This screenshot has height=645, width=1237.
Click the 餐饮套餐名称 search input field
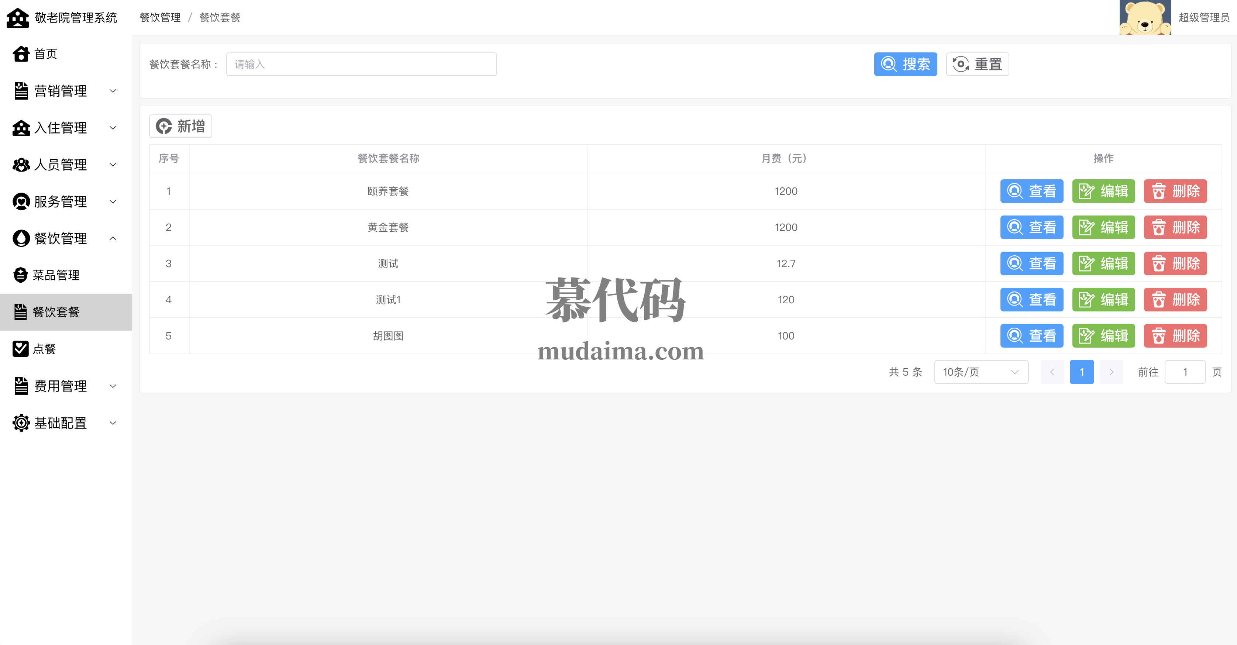click(x=361, y=64)
